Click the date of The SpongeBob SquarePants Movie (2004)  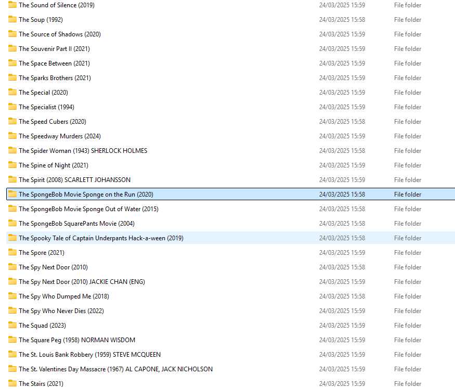pos(342,224)
